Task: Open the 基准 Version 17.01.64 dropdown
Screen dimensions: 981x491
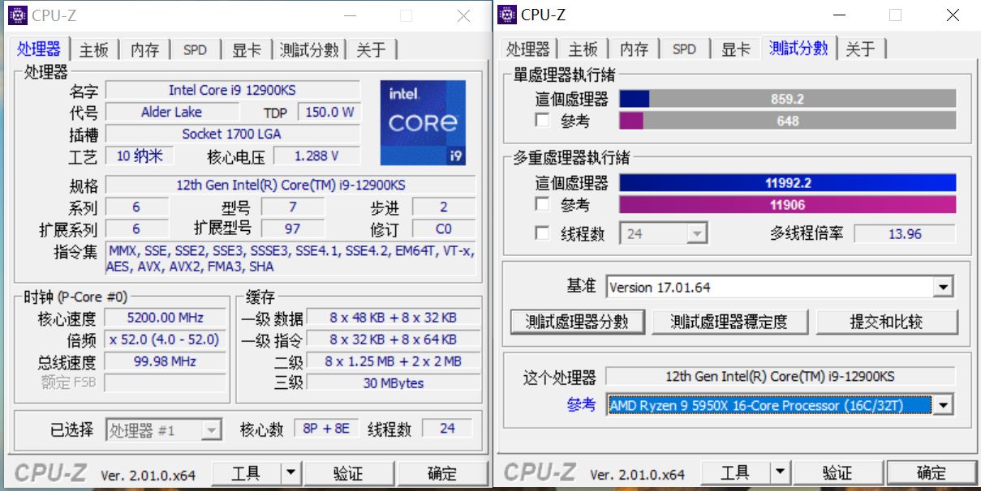Action: click(x=942, y=286)
